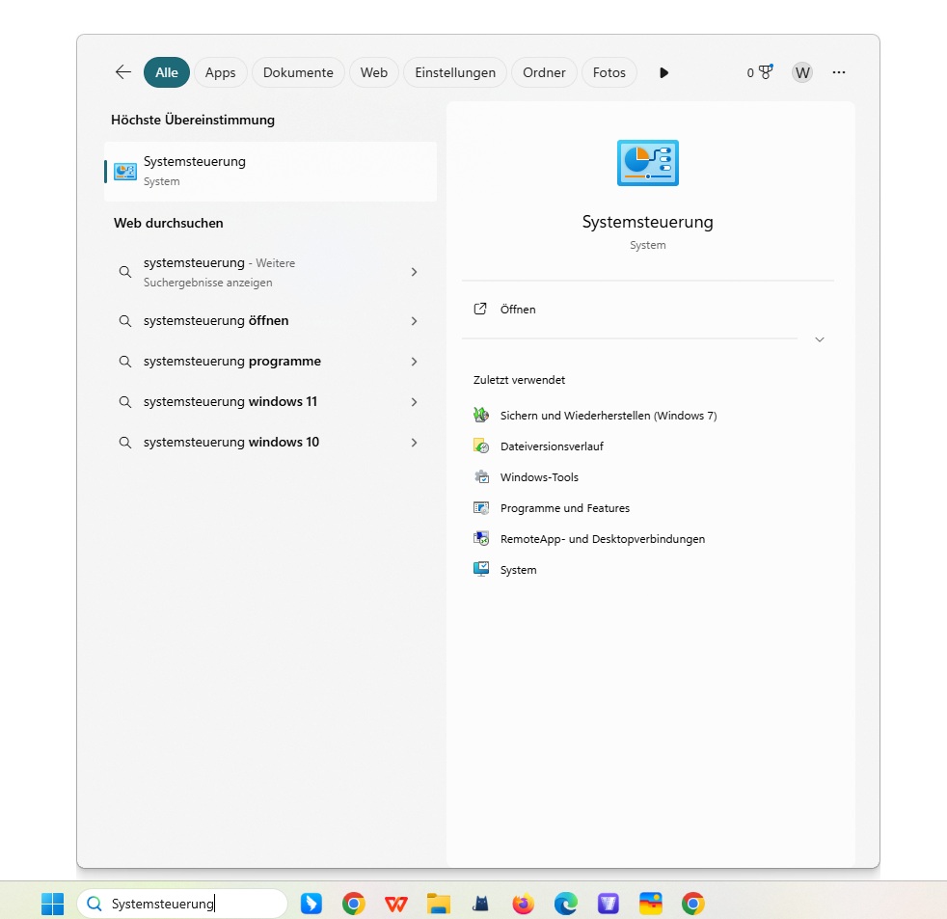Expand arrow next to 'systemsteuerung öffnen'
The height and width of the screenshot is (919, 947).
[x=415, y=321]
